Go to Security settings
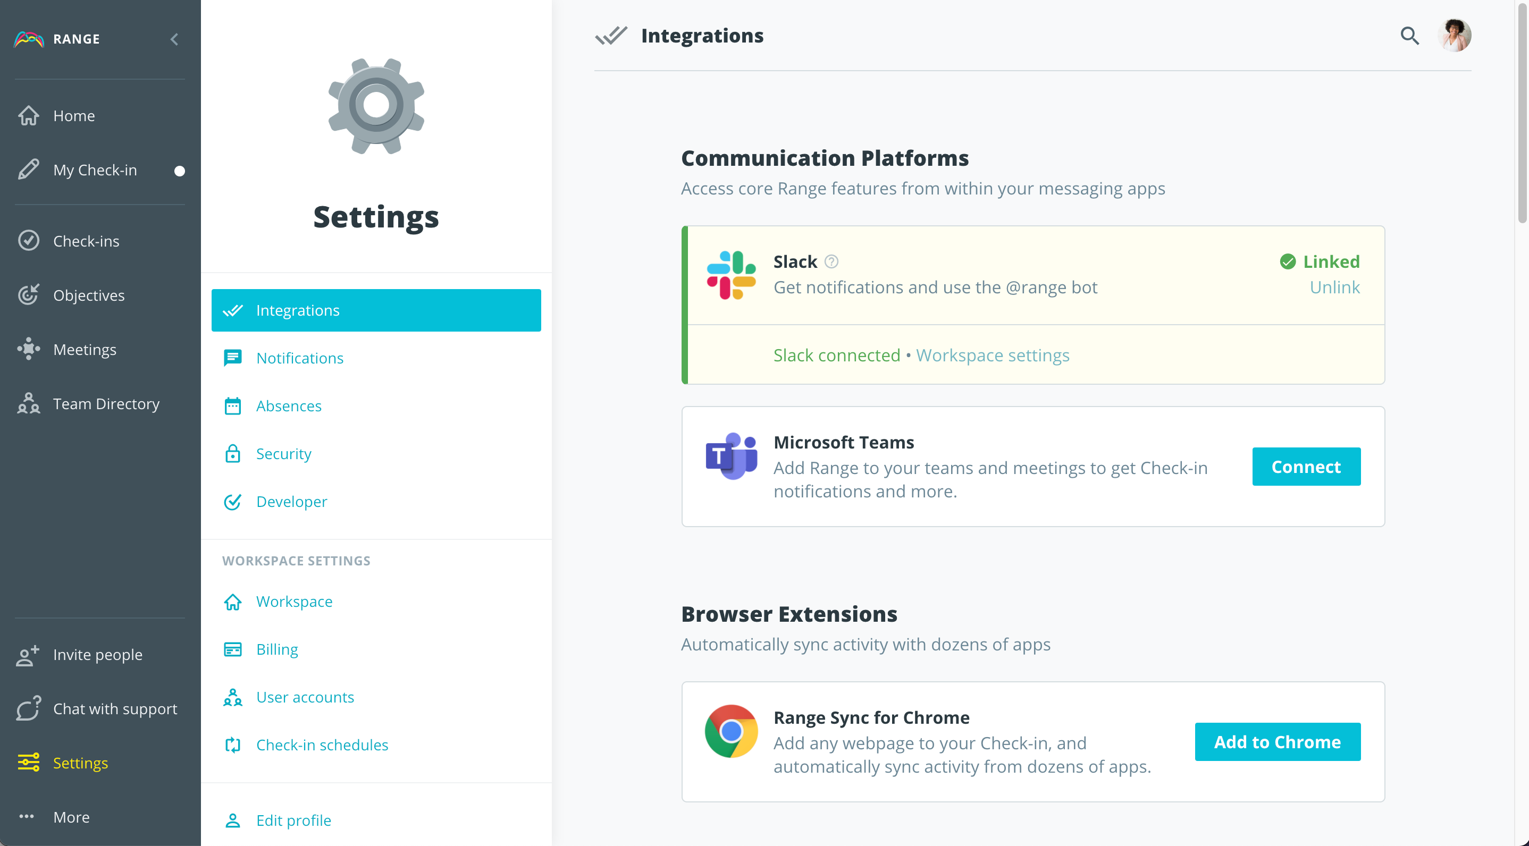The height and width of the screenshot is (846, 1529). [376, 453]
